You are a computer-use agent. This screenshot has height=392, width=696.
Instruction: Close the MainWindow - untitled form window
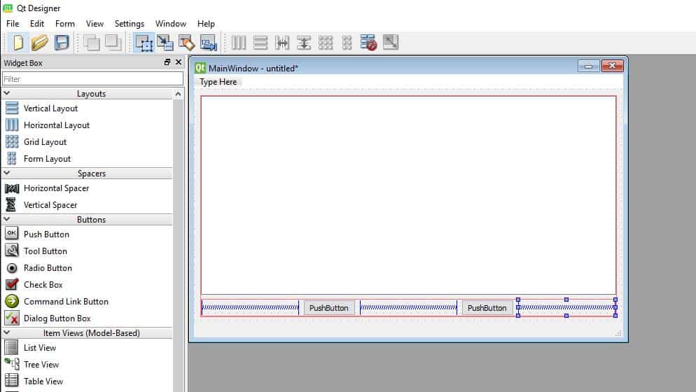pos(612,66)
